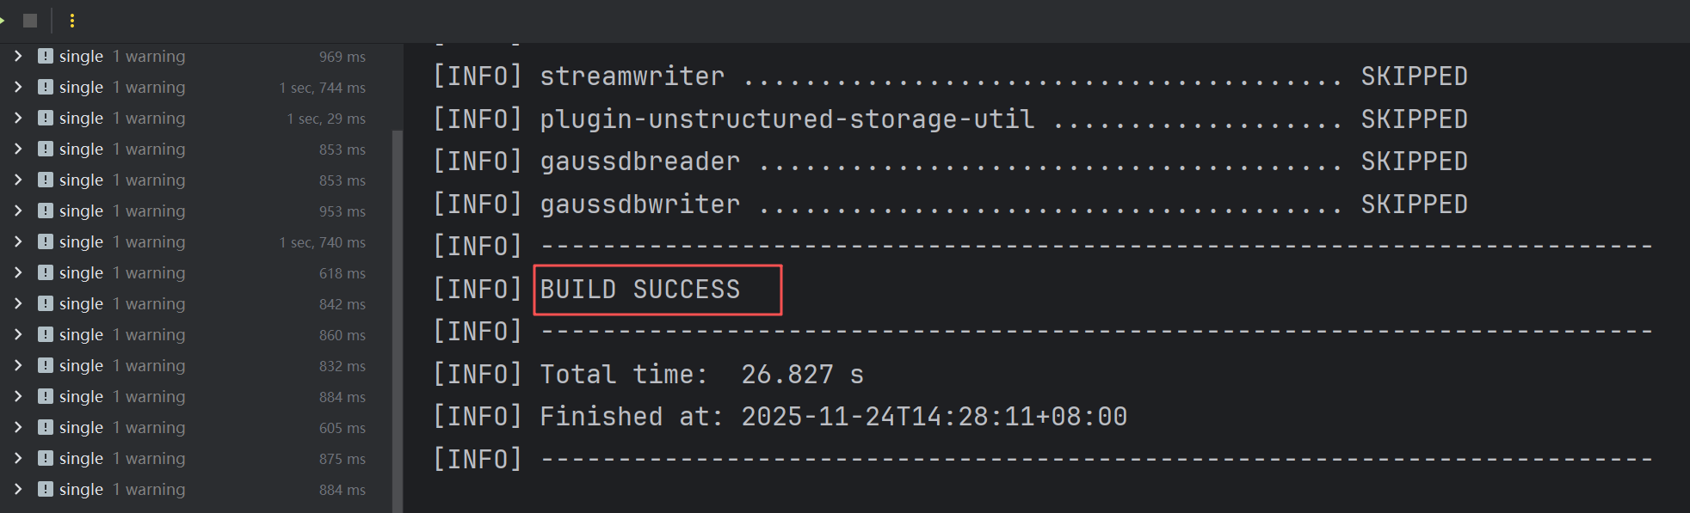
Task: Click the warning icon on the 1 sec, 29 ms row
Action: pyautogui.click(x=46, y=118)
